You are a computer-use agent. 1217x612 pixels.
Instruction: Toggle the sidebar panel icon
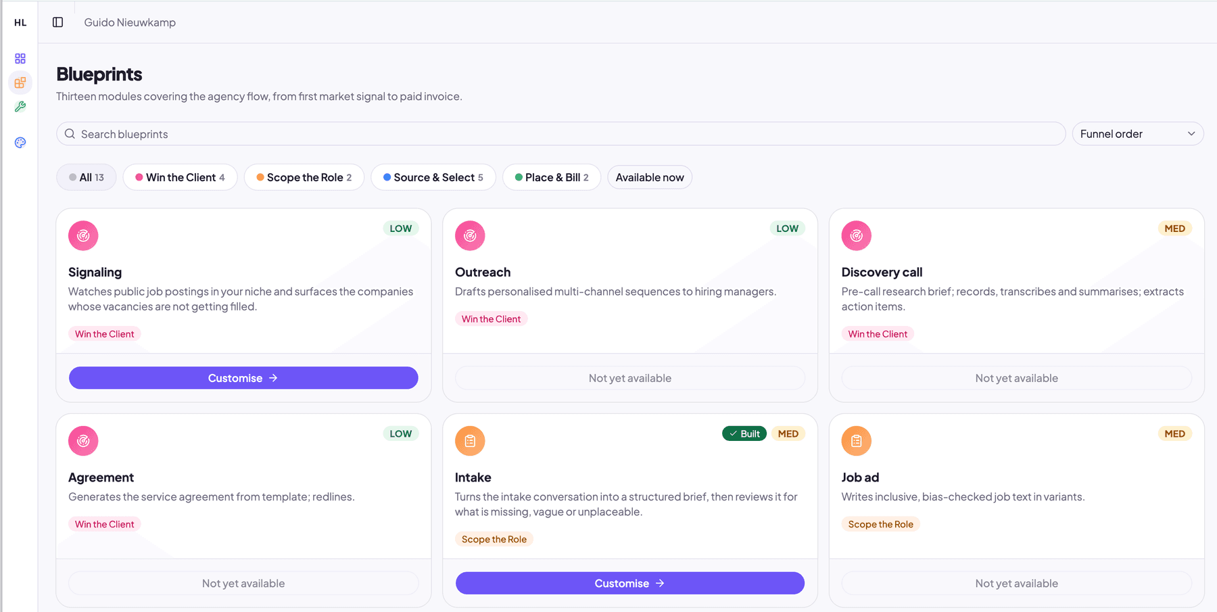pos(58,22)
